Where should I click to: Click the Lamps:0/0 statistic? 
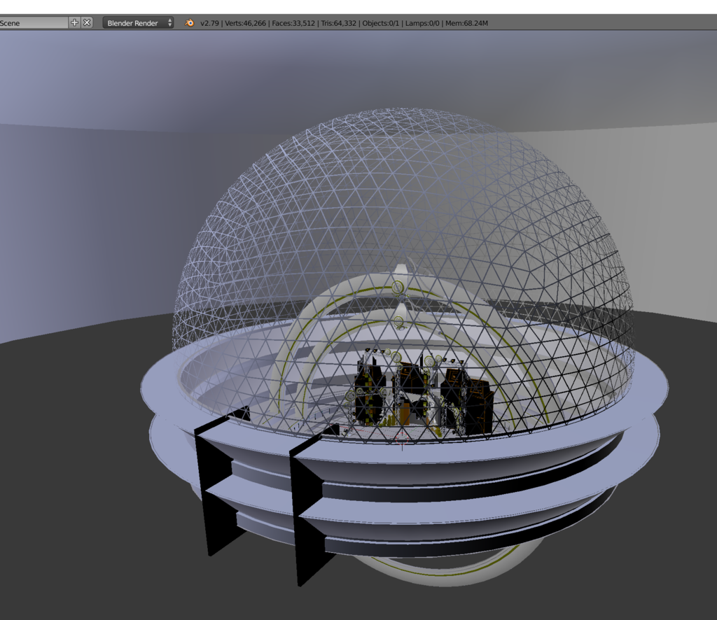pyautogui.click(x=422, y=23)
